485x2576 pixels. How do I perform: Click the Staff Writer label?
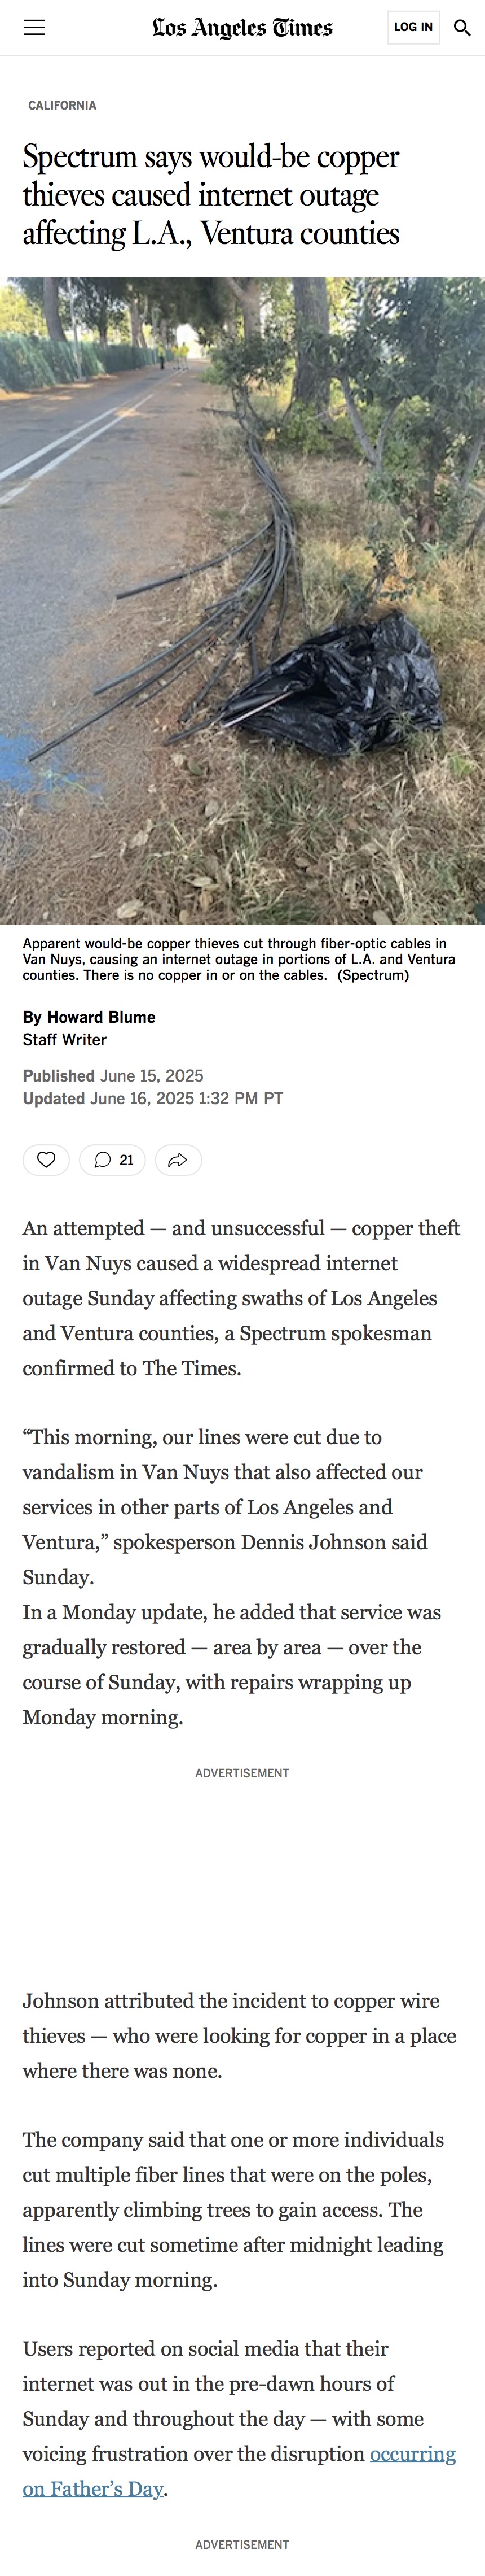point(65,1040)
